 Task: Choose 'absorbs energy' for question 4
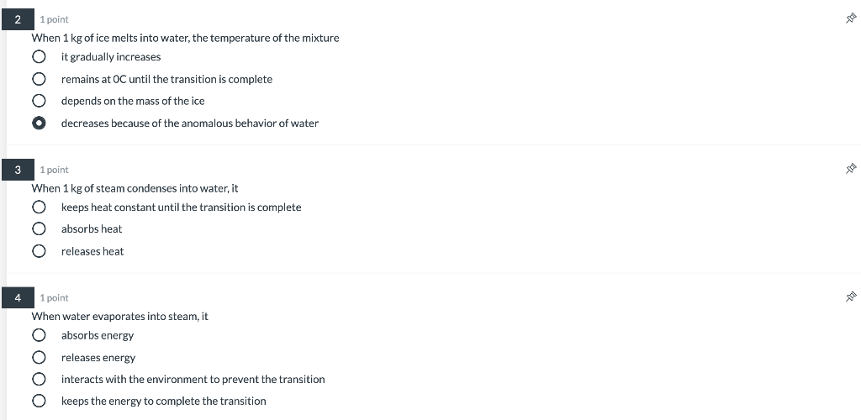39,335
